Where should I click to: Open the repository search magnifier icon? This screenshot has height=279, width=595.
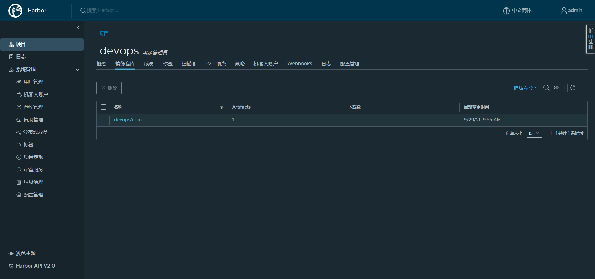coord(546,88)
